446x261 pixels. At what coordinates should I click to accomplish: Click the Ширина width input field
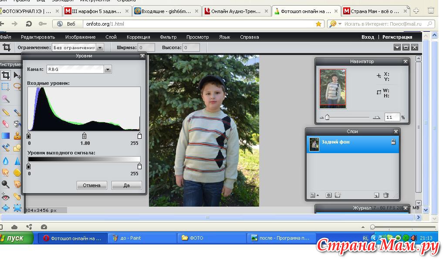tap(146, 47)
